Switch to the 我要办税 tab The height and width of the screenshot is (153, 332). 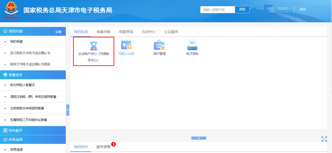103,32
